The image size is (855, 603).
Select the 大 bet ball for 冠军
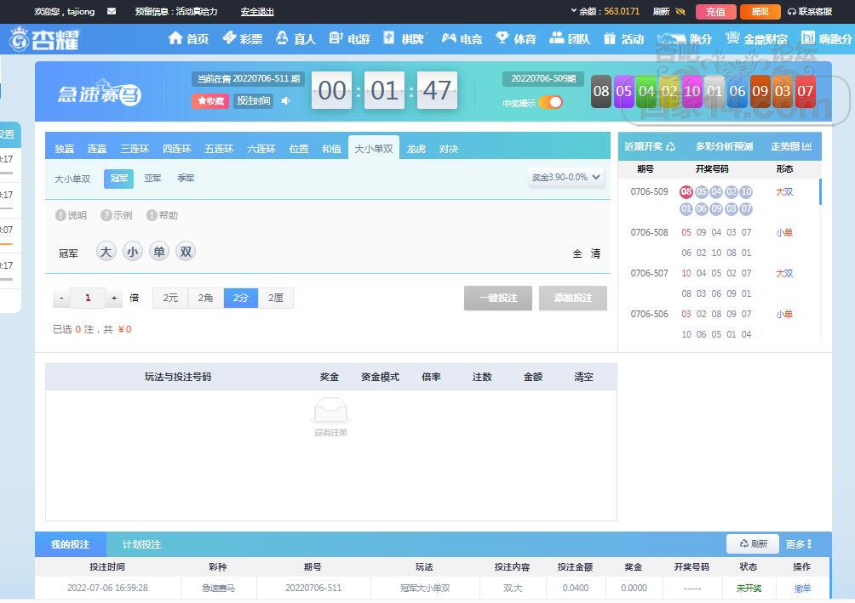(x=106, y=252)
